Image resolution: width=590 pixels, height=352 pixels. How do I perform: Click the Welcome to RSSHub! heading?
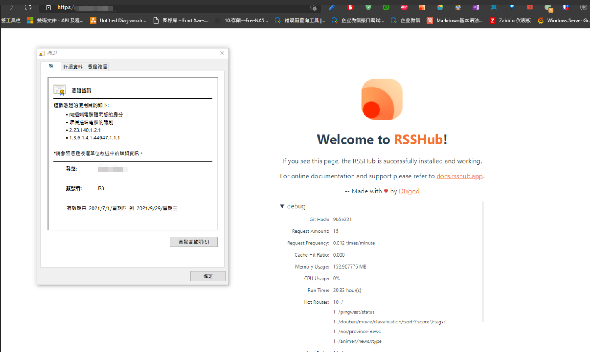(x=382, y=139)
